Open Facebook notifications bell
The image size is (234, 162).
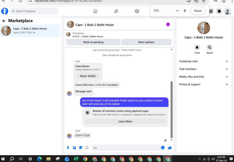pos(219,11)
